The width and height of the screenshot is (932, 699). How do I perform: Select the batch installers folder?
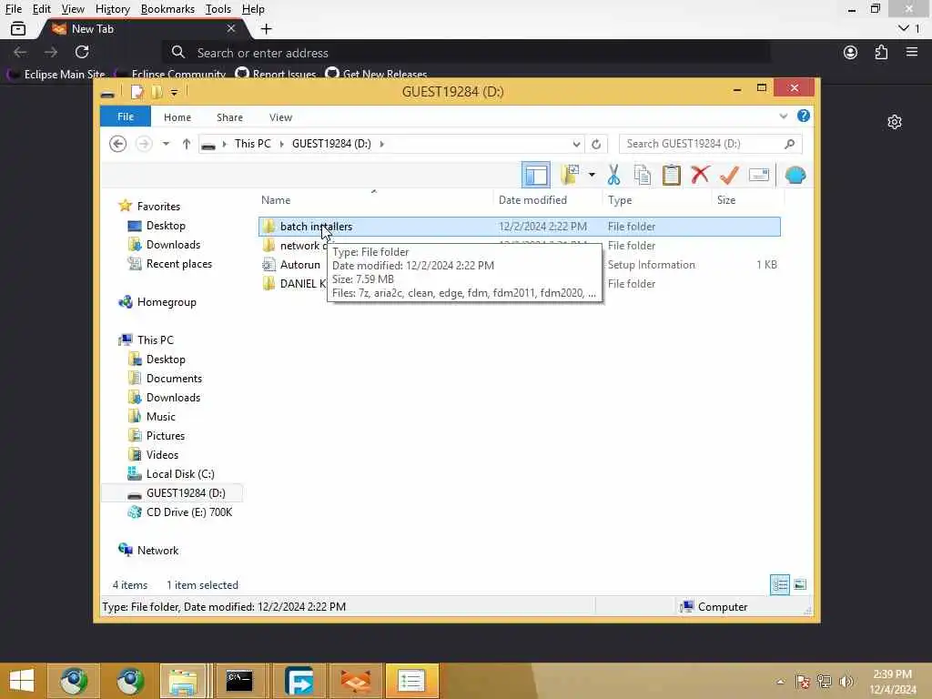[x=519, y=227]
